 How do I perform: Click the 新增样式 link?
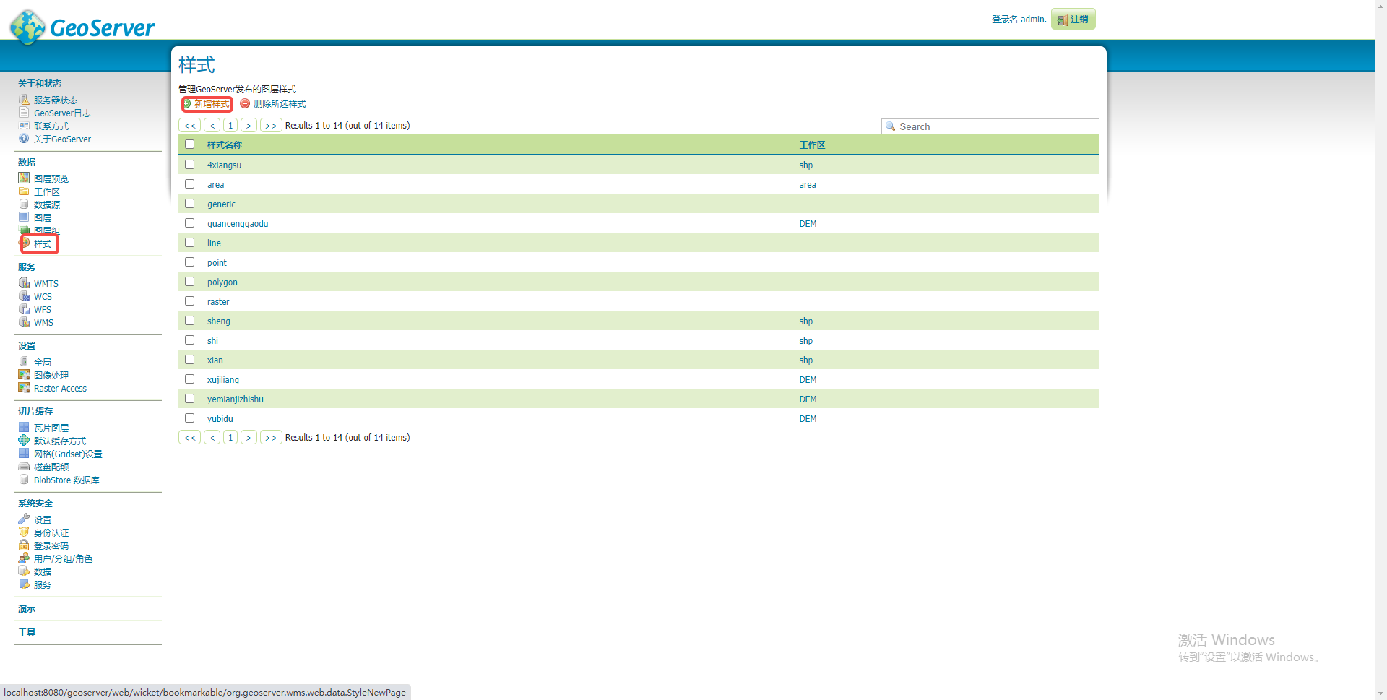pos(212,104)
